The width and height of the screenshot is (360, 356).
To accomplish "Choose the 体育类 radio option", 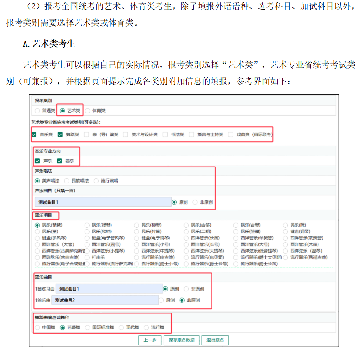I will click(88, 111).
